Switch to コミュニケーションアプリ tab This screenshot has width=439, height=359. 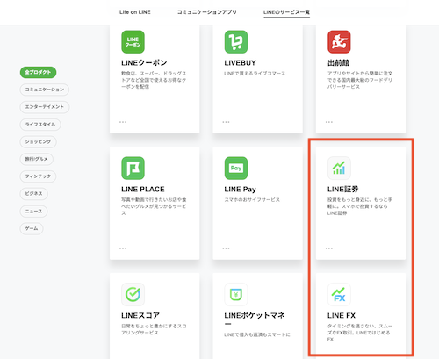click(207, 12)
